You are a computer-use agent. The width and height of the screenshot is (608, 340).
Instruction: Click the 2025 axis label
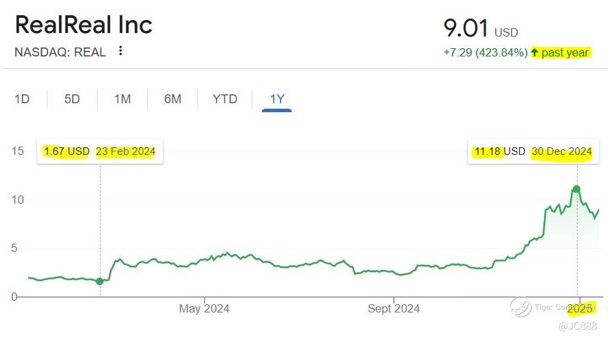tap(580, 308)
